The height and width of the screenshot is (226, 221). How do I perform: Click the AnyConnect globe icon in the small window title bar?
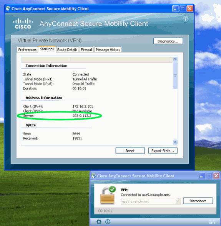coord(93,175)
